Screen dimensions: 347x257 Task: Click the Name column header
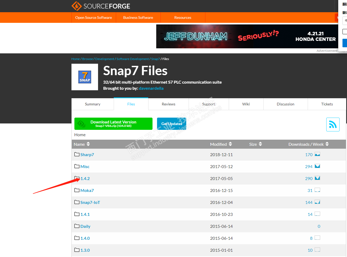click(79, 144)
